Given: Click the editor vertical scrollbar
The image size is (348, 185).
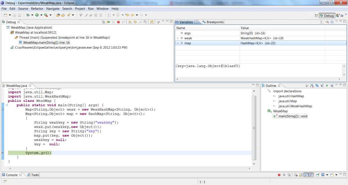Looking at the screenshot, I should point(254,128).
